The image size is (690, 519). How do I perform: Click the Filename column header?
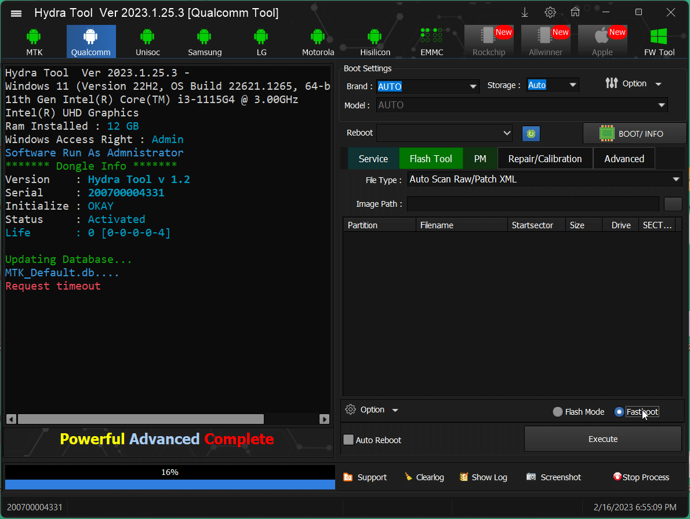pos(462,225)
